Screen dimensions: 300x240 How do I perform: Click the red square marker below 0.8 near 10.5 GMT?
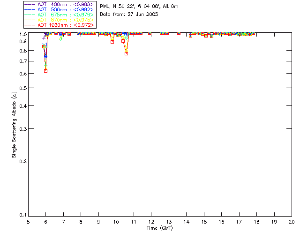[126, 54]
